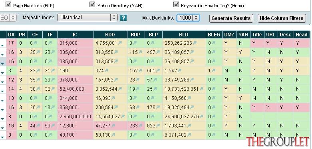Select the DA cell showing 17
Screen dimensions: 312x149
(x=12, y=43)
